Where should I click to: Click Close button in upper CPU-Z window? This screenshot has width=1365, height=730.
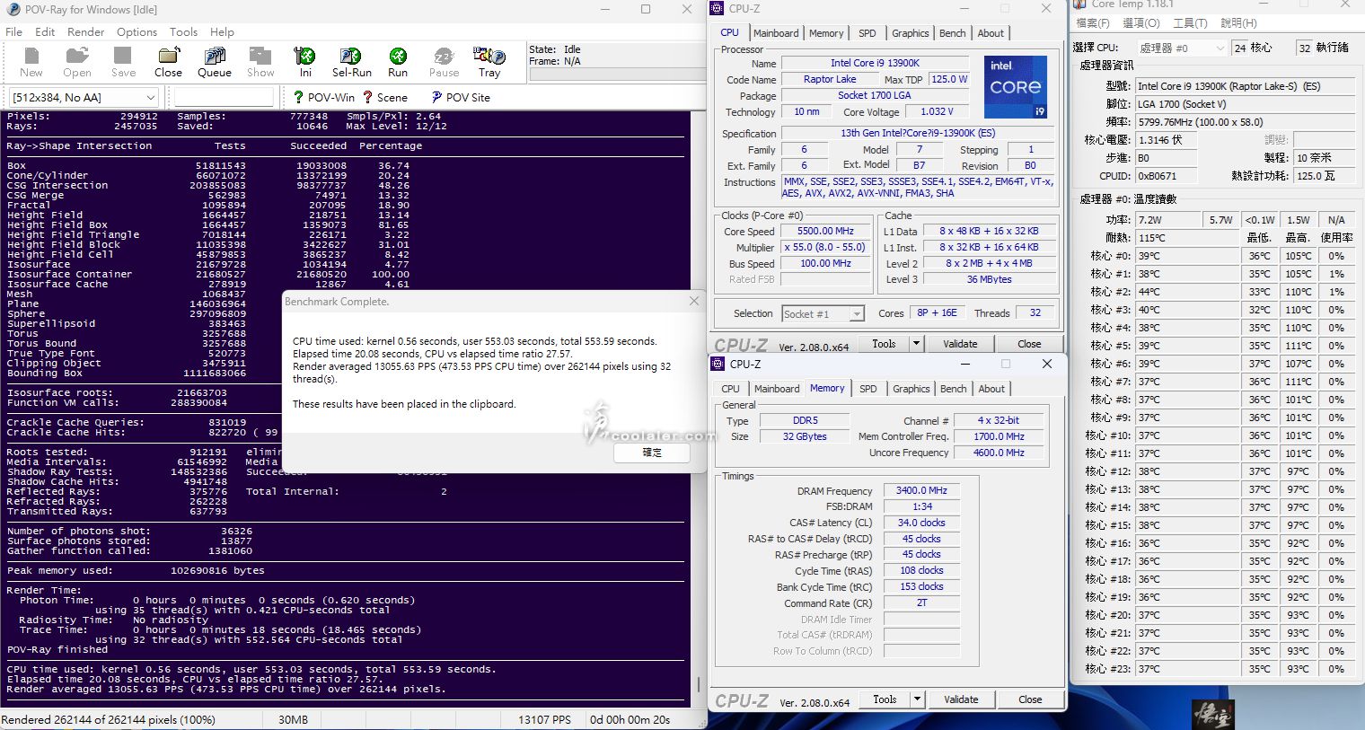click(x=1029, y=344)
